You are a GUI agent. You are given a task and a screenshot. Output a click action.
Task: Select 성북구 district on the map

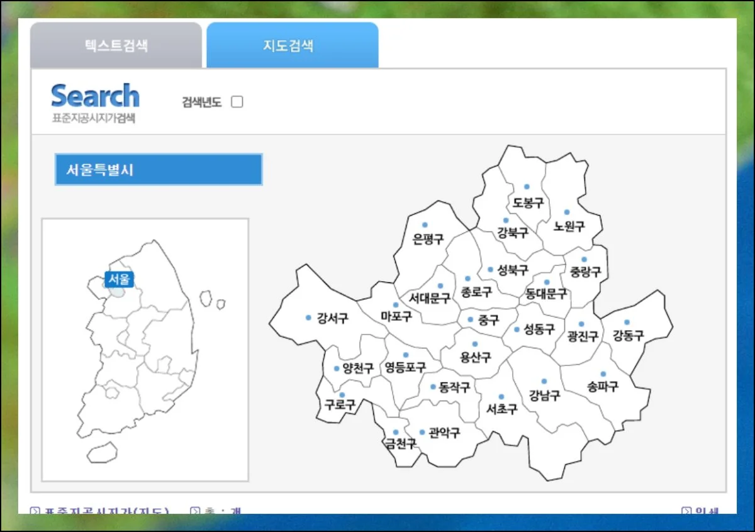(512, 270)
